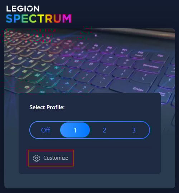Click the blue S in SPECTRUM
Viewport: 179px width, 193px height.
[x=9, y=19]
